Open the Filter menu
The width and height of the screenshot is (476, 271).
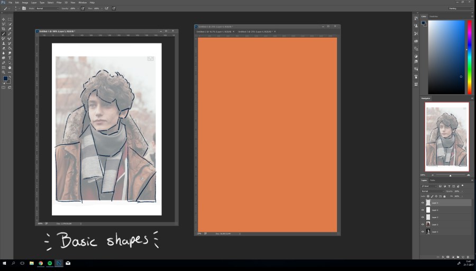59,3
